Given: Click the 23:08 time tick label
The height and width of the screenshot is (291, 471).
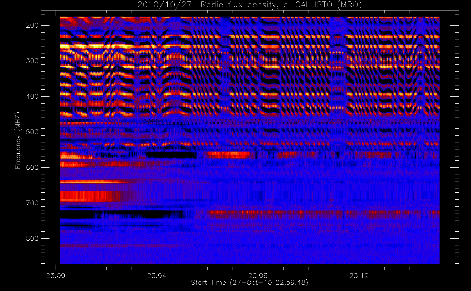Looking at the screenshot, I should (258, 275).
